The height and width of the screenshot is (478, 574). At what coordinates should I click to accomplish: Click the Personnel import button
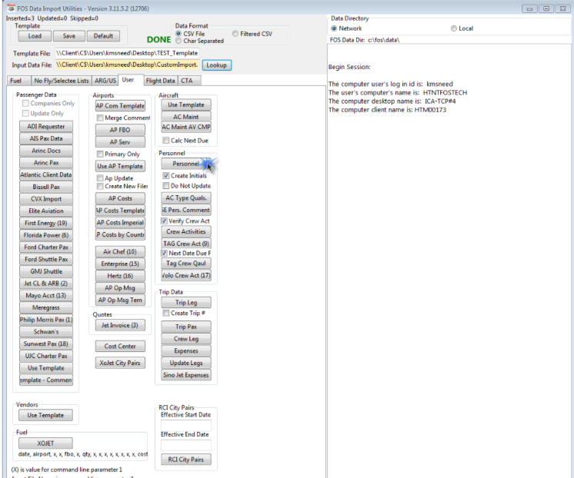185,164
